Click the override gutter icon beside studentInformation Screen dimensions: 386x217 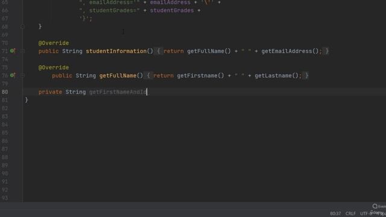pyautogui.click(x=13, y=51)
